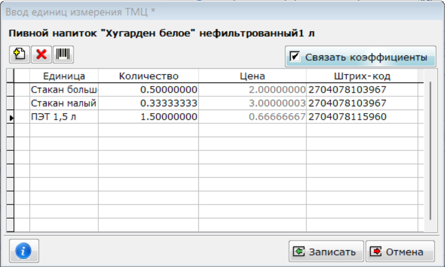Delete selected unit with red X
This screenshot has width=445, height=267.
[x=42, y=54]
